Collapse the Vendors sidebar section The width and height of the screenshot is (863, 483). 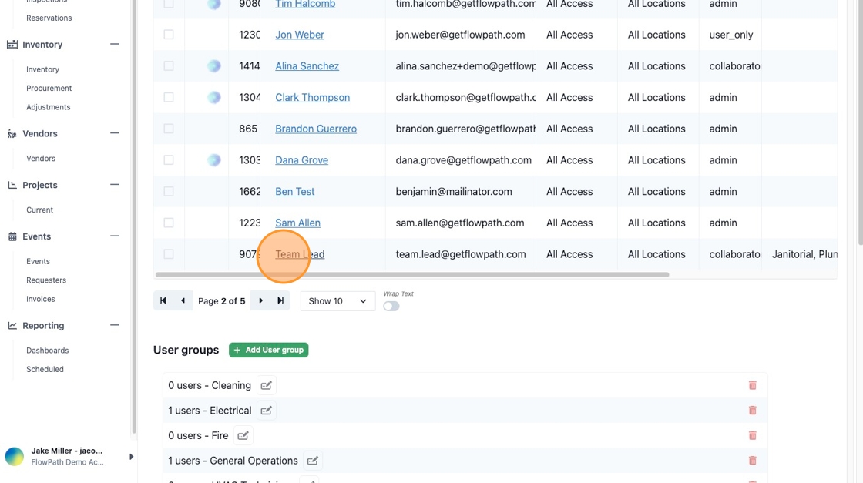click(115, 133)
